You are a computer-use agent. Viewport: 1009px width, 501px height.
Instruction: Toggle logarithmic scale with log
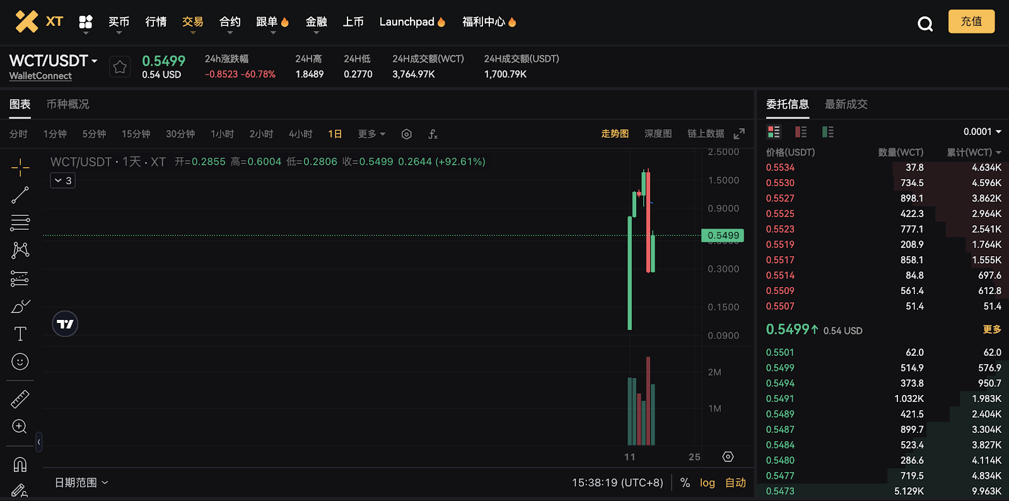click(707, 483)
